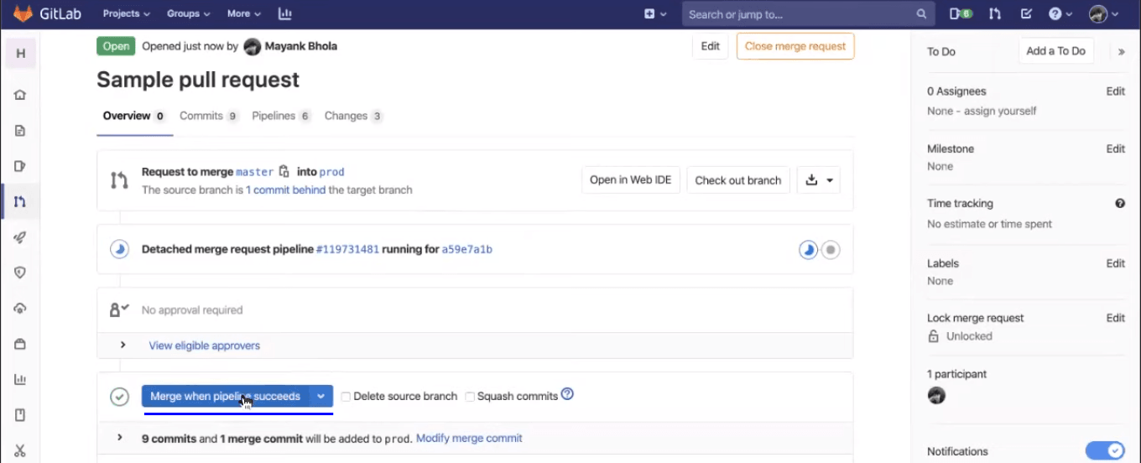
Task: Open Merge Requests icon in left sidebar
Action: pos(20,201)
